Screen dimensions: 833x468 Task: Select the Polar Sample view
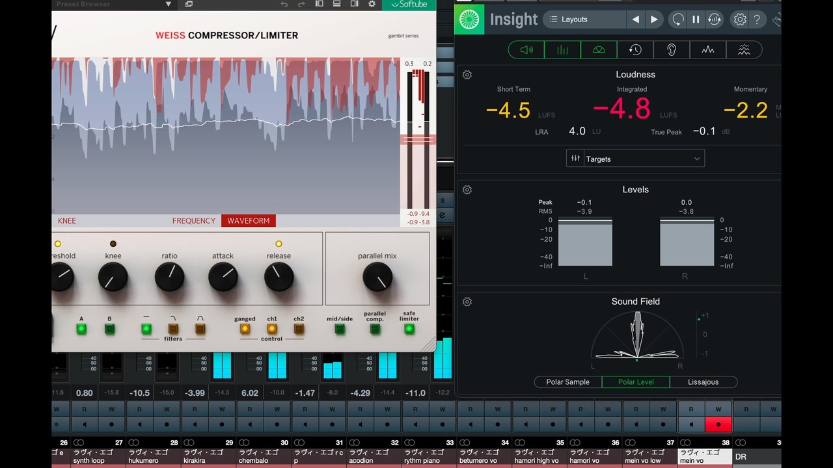coord(567,382)
